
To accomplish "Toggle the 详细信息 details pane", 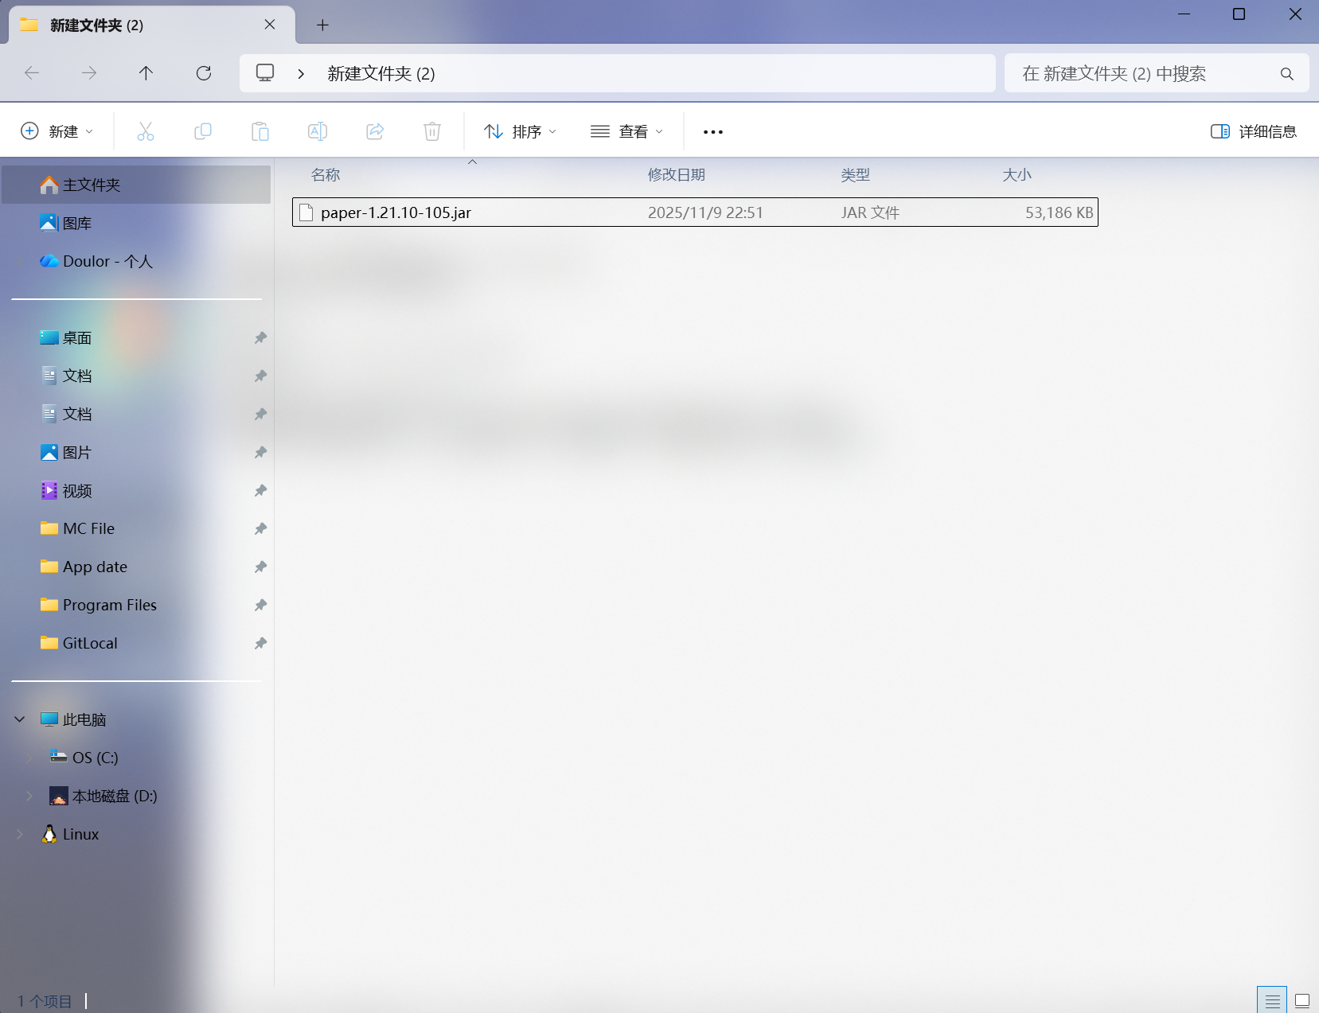I will pos(1254,131).
